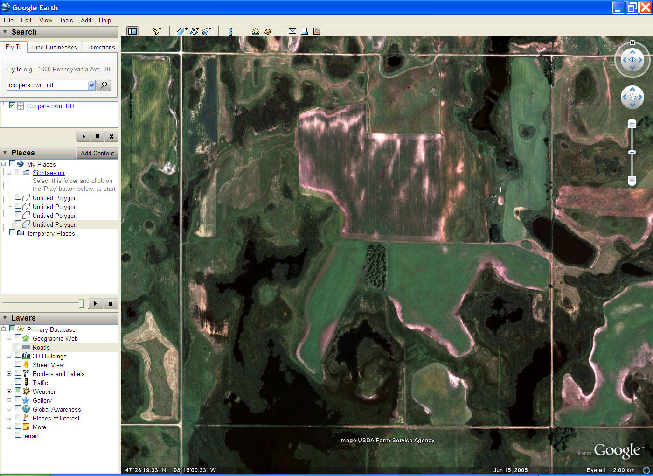Click the Move joystick hand control
This screenshot has height=476, width=653.
(x=632, y=97)
